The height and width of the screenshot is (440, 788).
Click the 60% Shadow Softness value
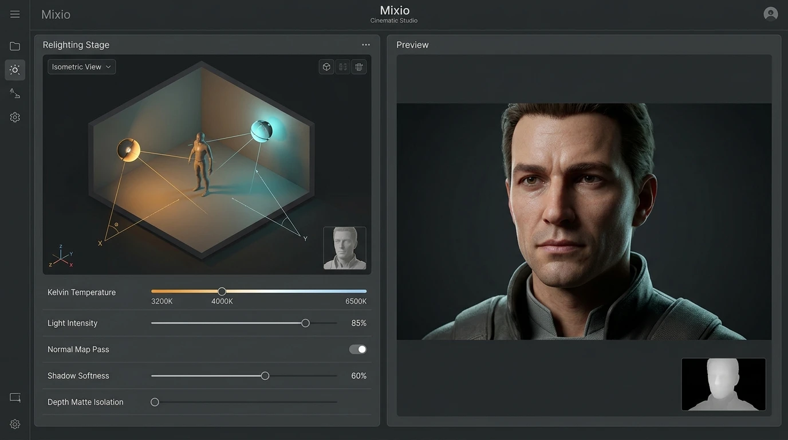point(359,376)
